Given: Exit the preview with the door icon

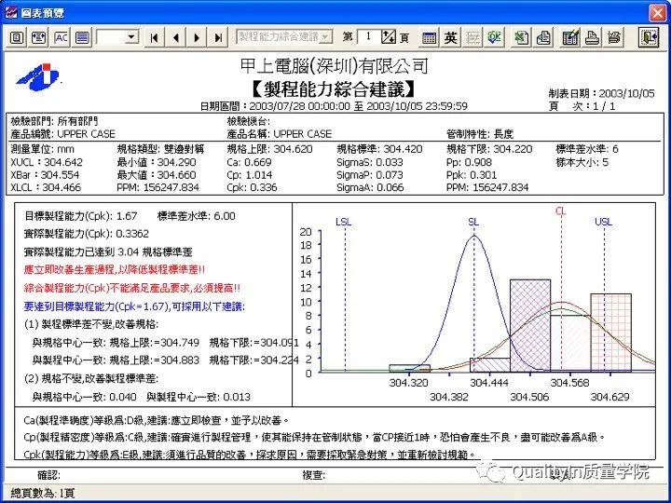Looking at the screenshot, I should click(650, 37).
